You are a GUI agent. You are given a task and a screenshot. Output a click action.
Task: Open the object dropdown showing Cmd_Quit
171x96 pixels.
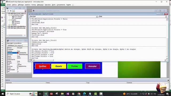click(97, 17)
